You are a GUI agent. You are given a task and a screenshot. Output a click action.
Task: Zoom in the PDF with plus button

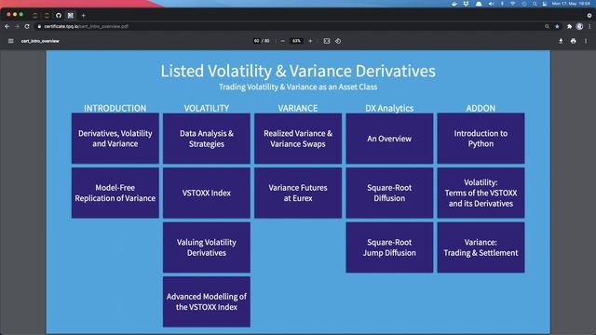coord(310,41)
